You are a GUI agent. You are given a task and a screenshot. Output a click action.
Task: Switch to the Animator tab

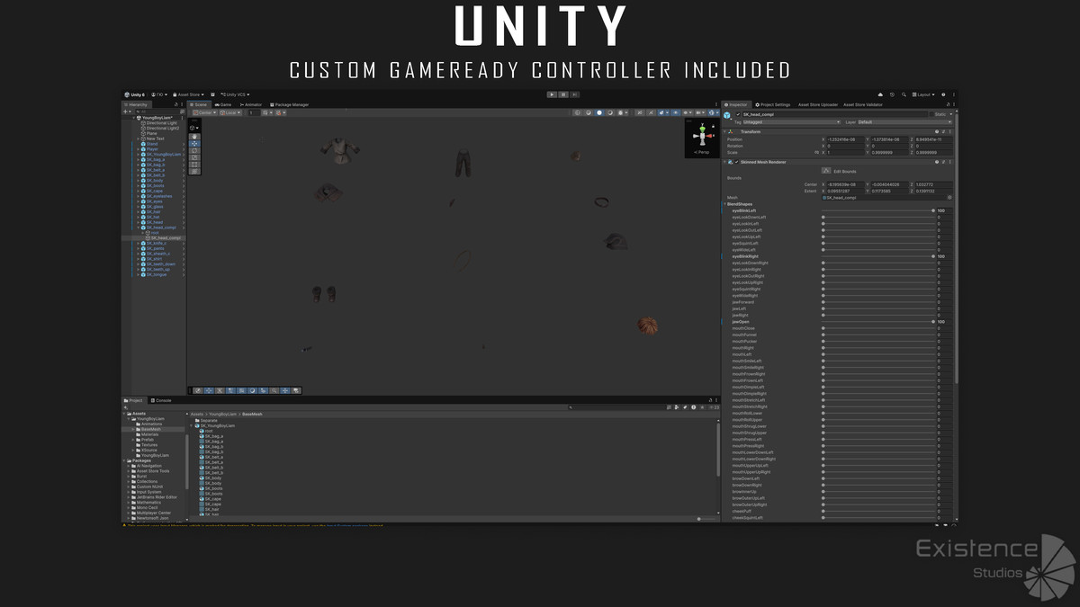click(x=251, y=104)
